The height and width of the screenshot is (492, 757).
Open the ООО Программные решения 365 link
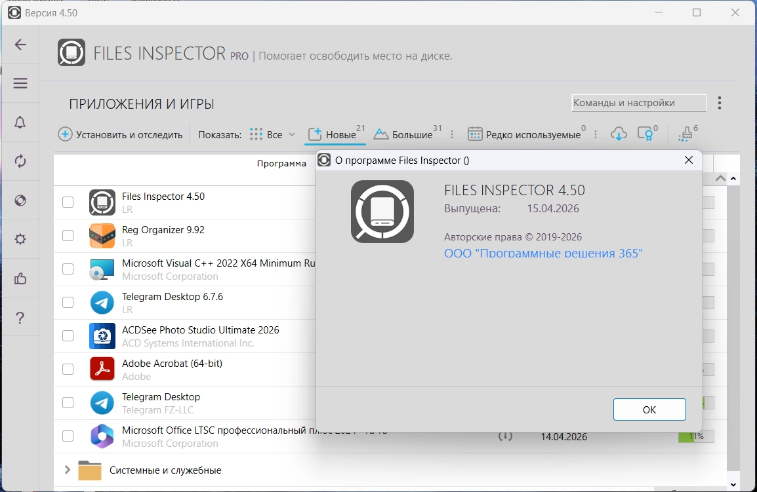[543, 254]
